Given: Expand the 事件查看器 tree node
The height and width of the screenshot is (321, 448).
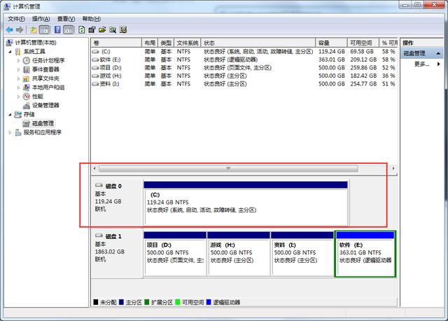Looking at the screenshot, I should click(18, 69).
